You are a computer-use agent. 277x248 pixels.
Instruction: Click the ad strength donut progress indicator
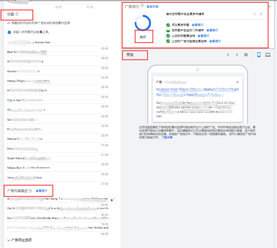143,22
